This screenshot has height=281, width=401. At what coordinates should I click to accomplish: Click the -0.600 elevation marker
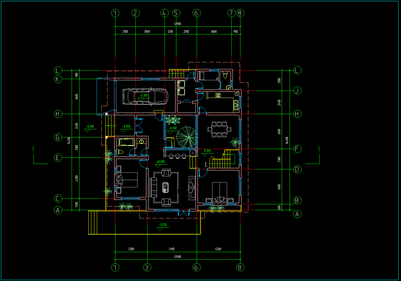point(90,127)
